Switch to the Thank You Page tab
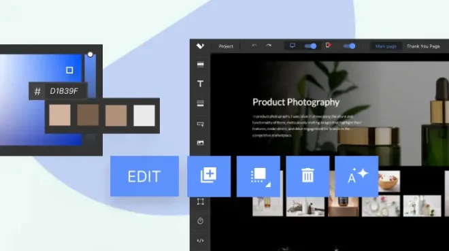 pyautogui.click(x=423, y=46)
